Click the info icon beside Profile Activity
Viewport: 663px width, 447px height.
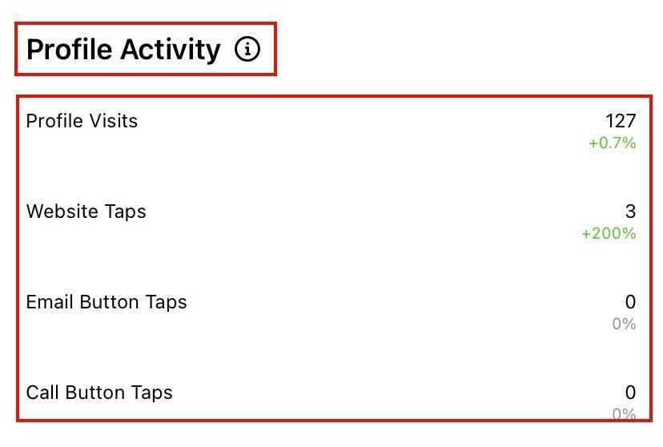247,50
